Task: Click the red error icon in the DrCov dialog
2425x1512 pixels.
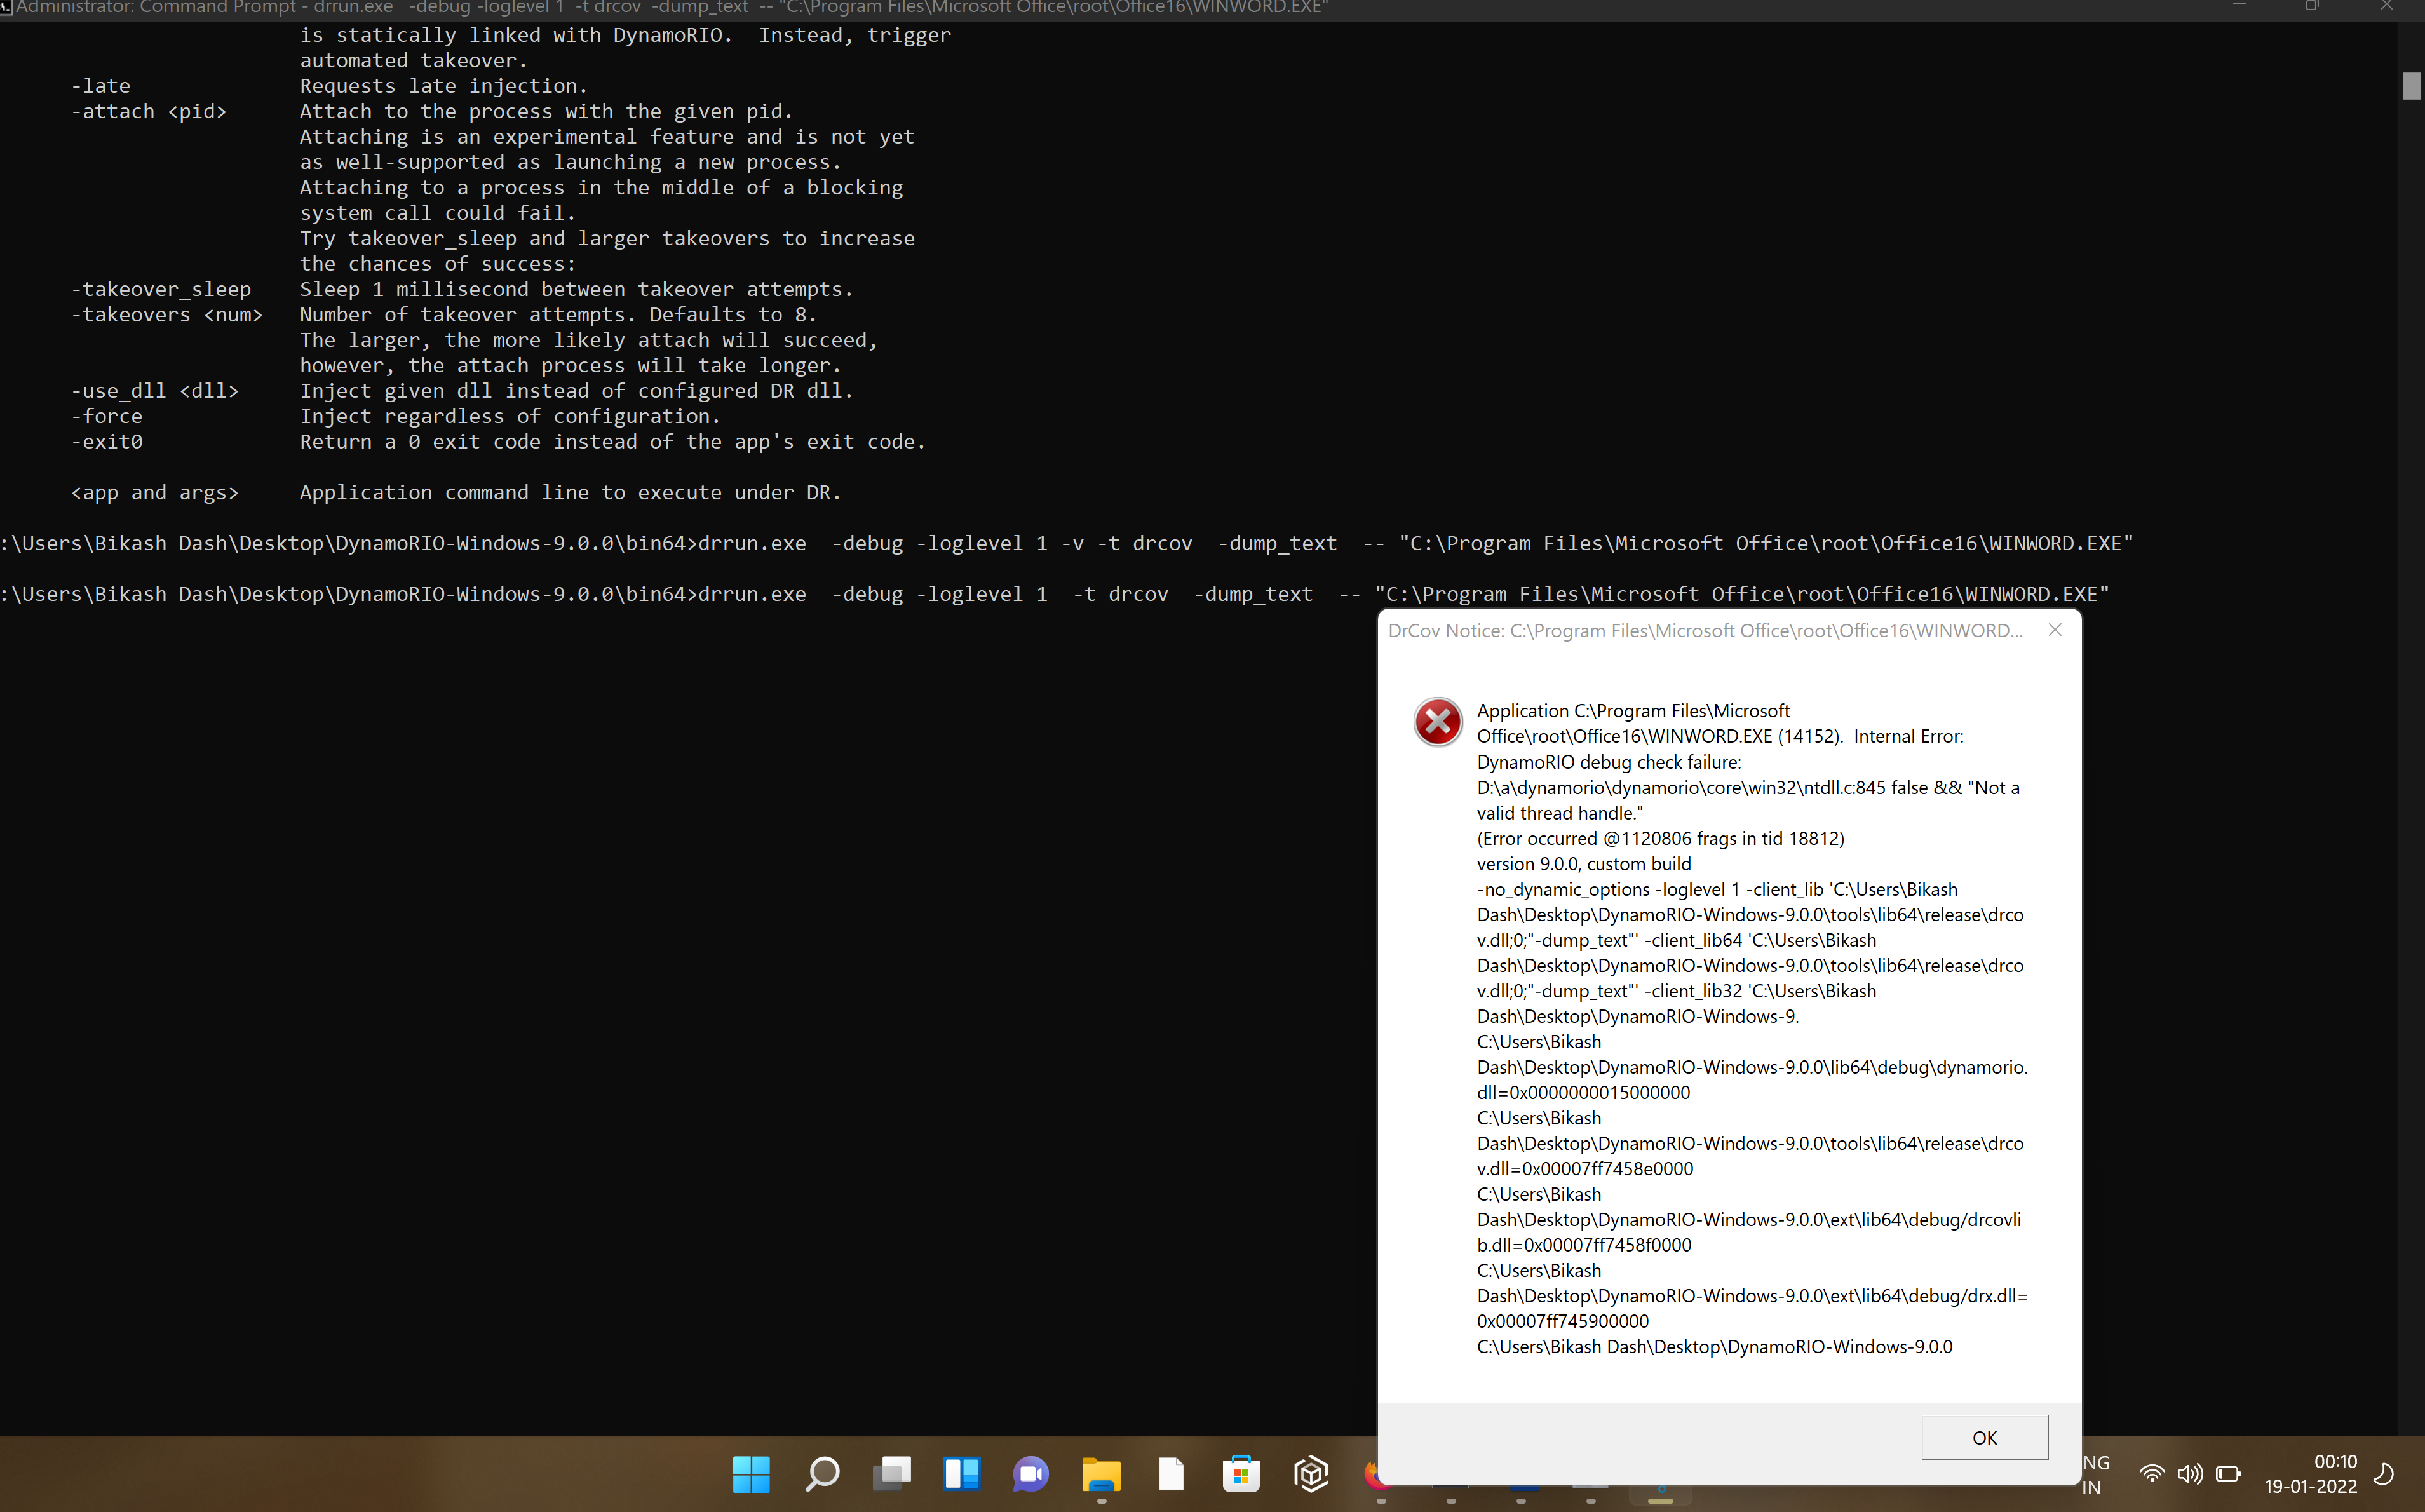Action: coord(1437,721)
